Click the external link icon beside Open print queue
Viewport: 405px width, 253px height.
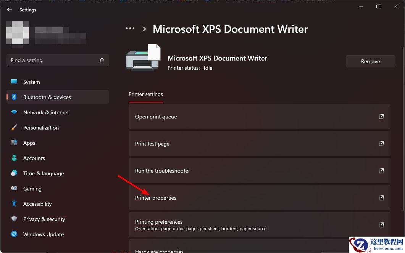click(x=381, y=117)
